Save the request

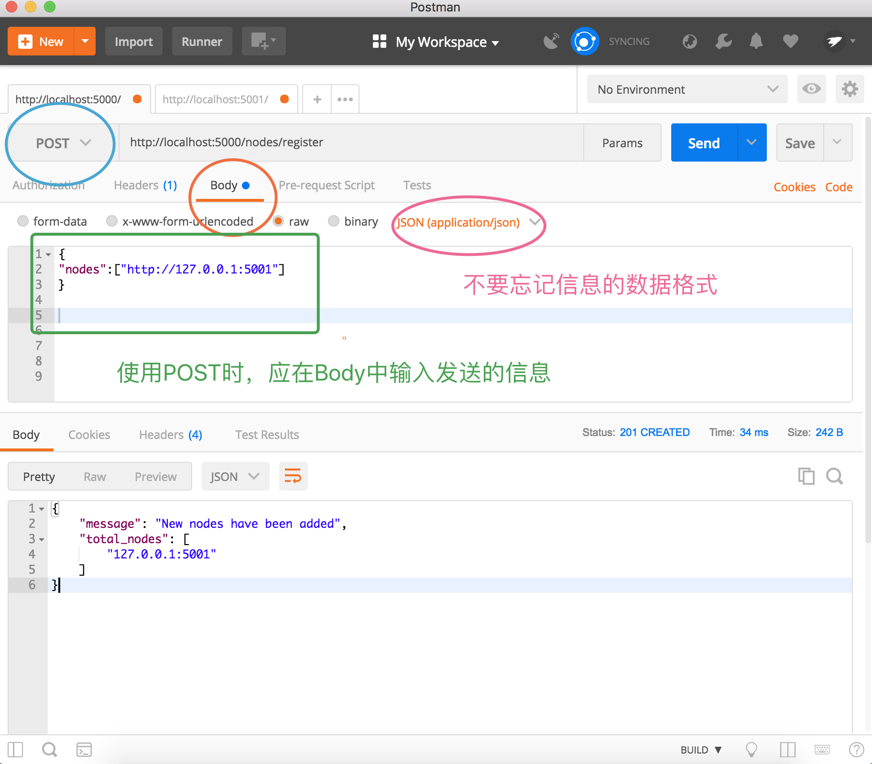800,142
